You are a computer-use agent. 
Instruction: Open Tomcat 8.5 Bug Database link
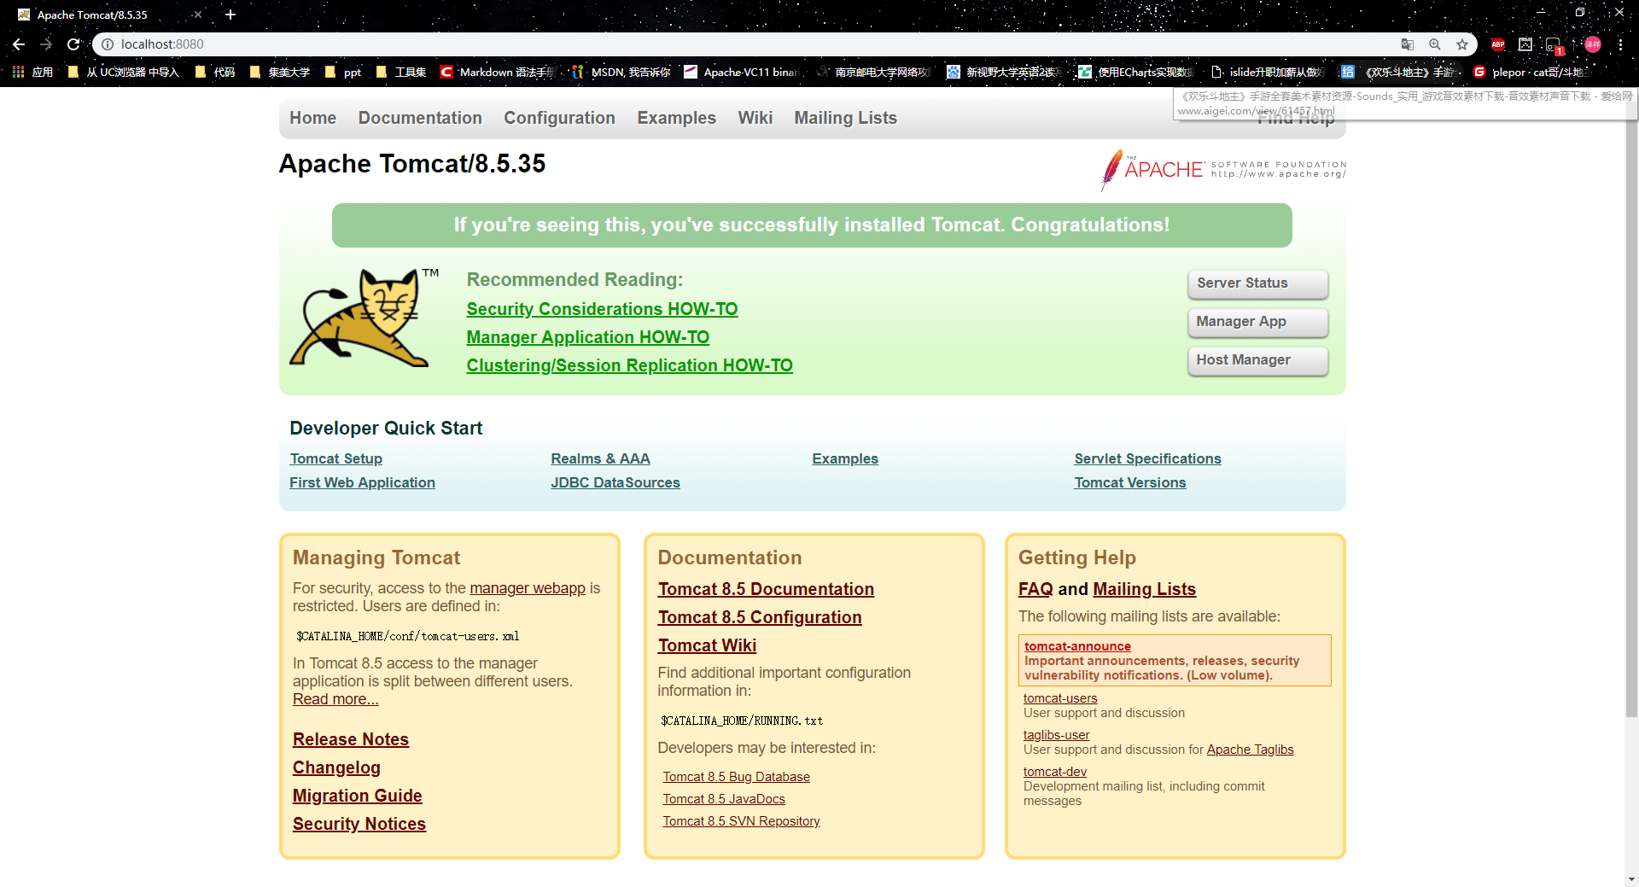737,777
